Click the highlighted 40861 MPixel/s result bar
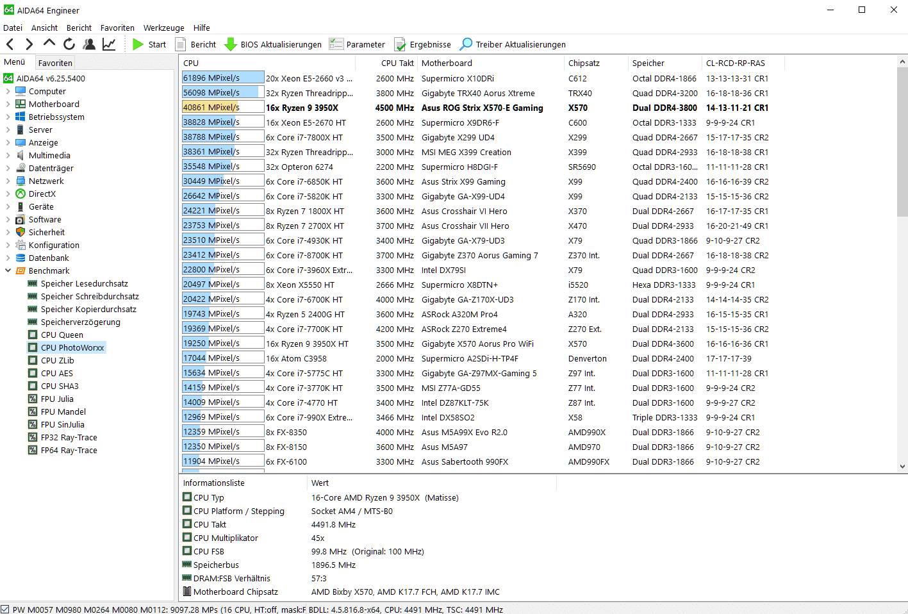This screenshot has width=908, height=614. coord(223,108)
